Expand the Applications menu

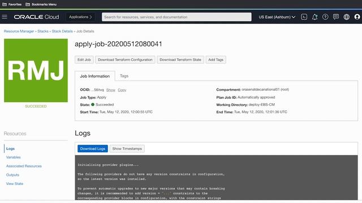[80, 17]
